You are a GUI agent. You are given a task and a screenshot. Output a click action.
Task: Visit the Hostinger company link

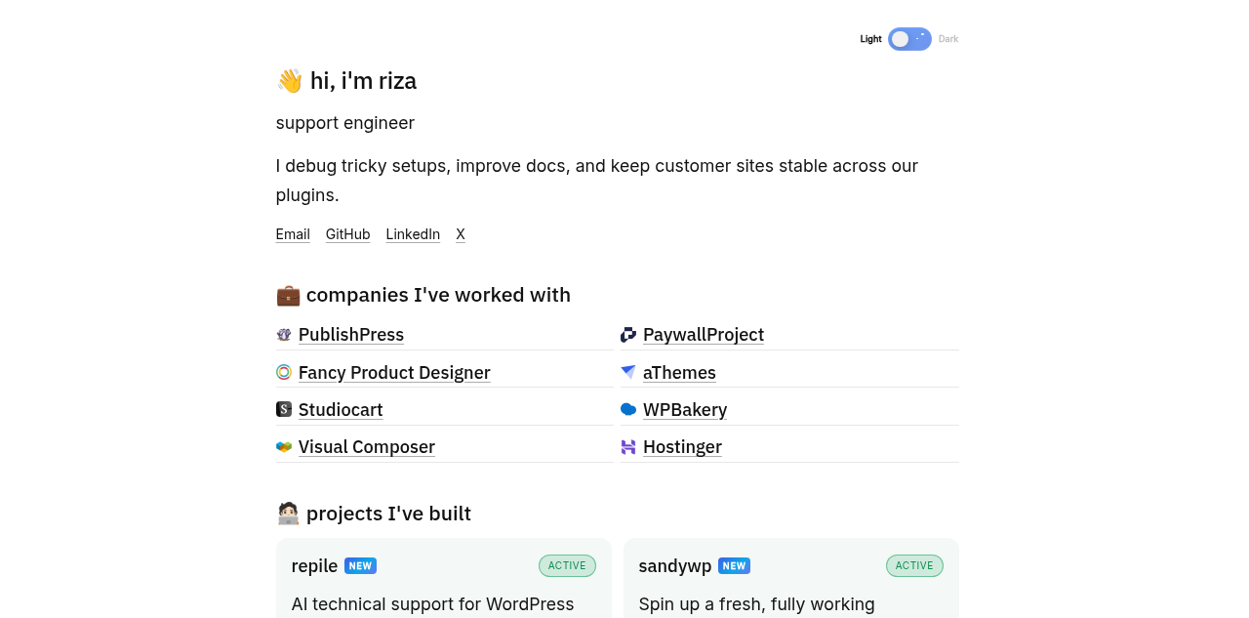[682, 447]
